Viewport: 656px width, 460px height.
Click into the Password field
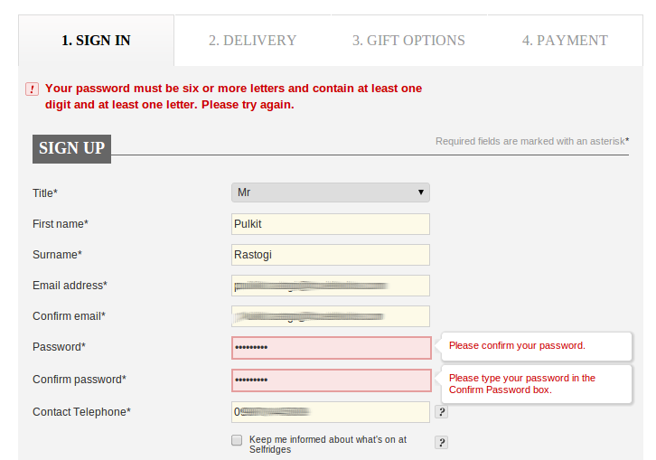[331, 347]
